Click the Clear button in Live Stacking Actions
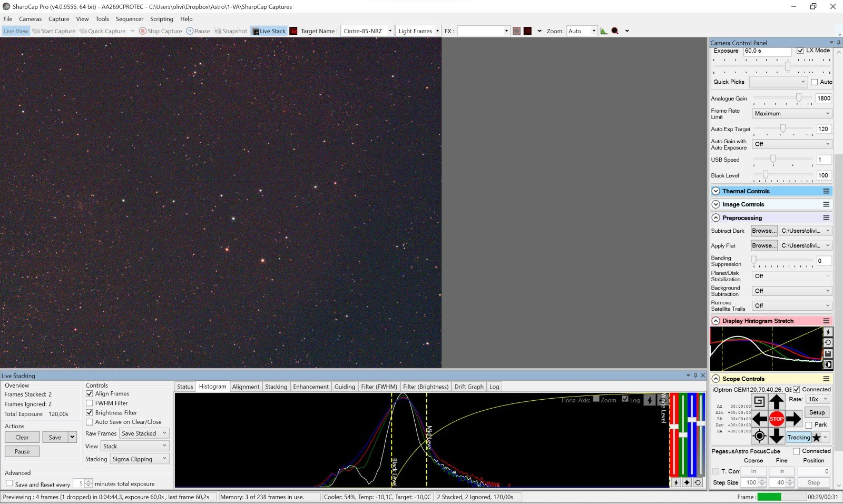Image resolution: width=843 pixels, height=504 pixels. [x=22, y=437]
